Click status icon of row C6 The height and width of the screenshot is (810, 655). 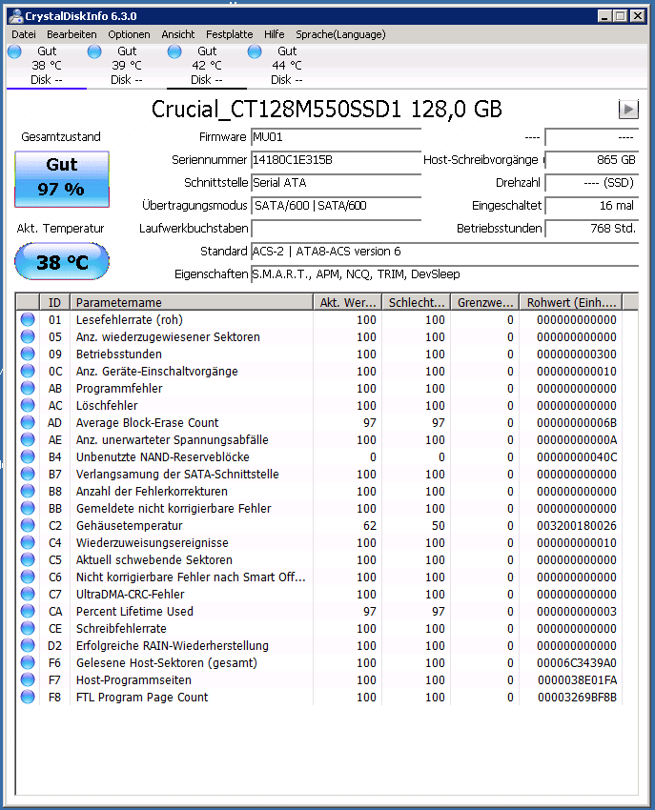[28, 577]
